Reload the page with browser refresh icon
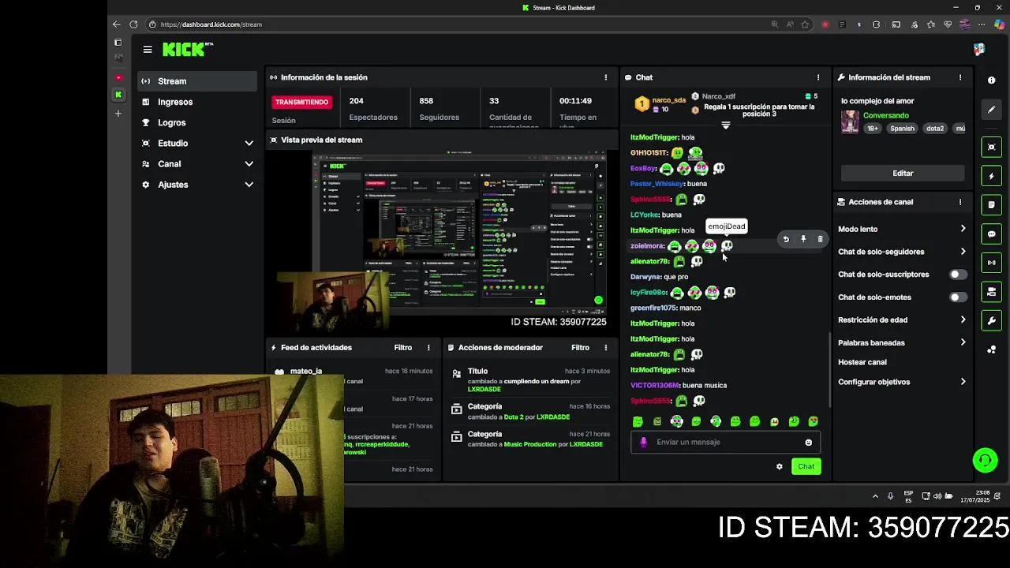This screenshot has width=1010, height=568. point(133,24)
